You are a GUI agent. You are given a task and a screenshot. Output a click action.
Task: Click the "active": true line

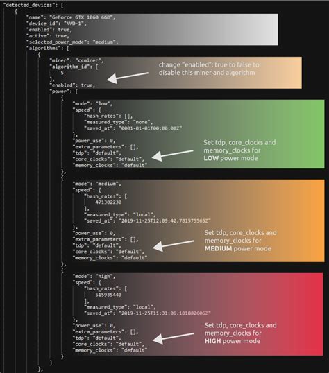(48, 36)
